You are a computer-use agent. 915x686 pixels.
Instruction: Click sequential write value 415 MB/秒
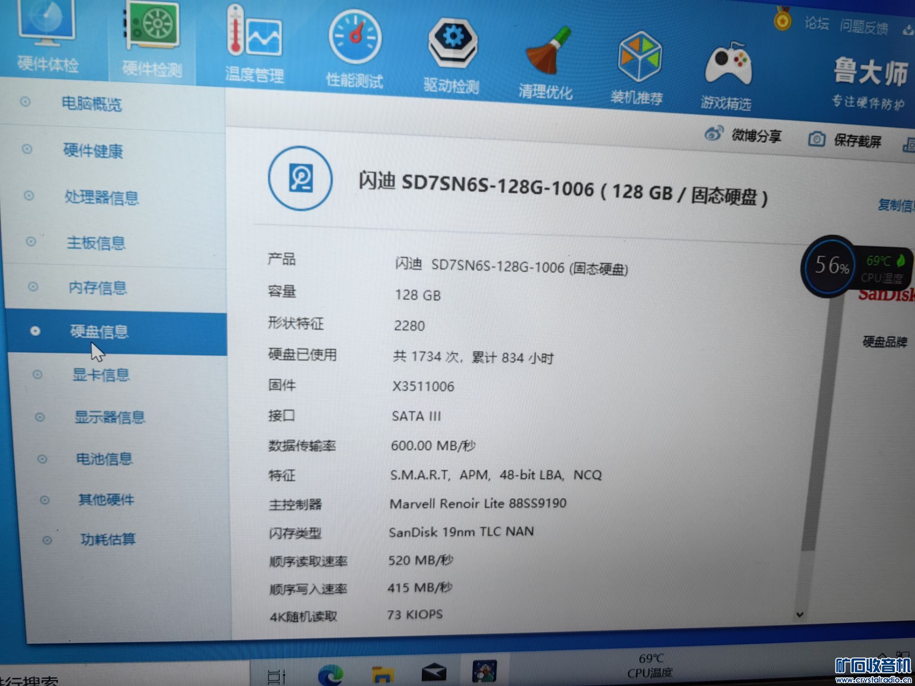tap(419, 587)
